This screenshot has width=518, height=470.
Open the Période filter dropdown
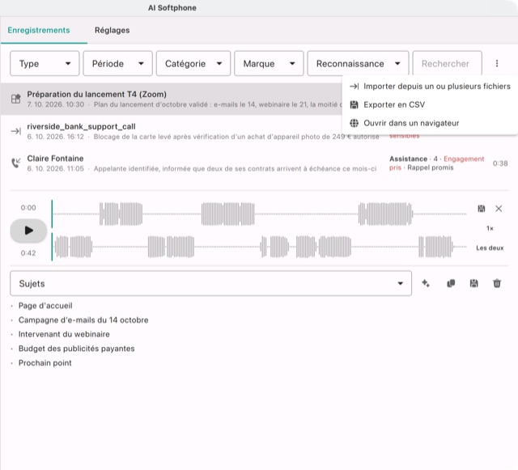117,63
